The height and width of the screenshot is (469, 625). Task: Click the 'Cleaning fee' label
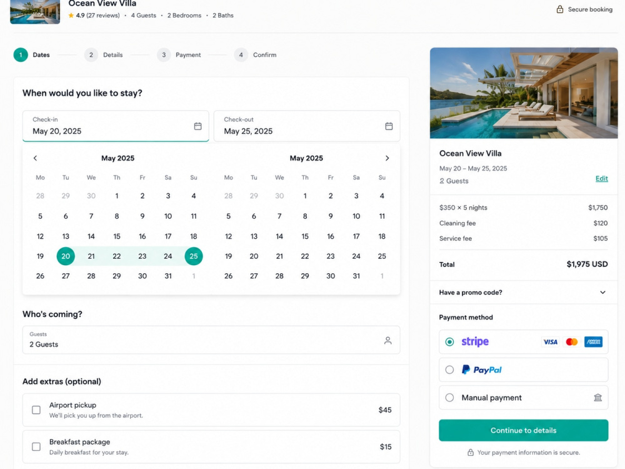(x=457, y=223)
